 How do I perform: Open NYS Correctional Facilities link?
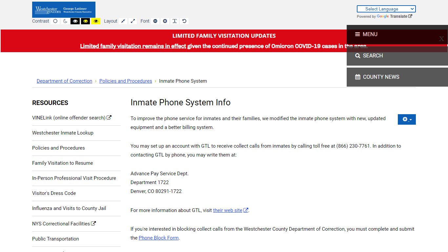tap(64, 224)
